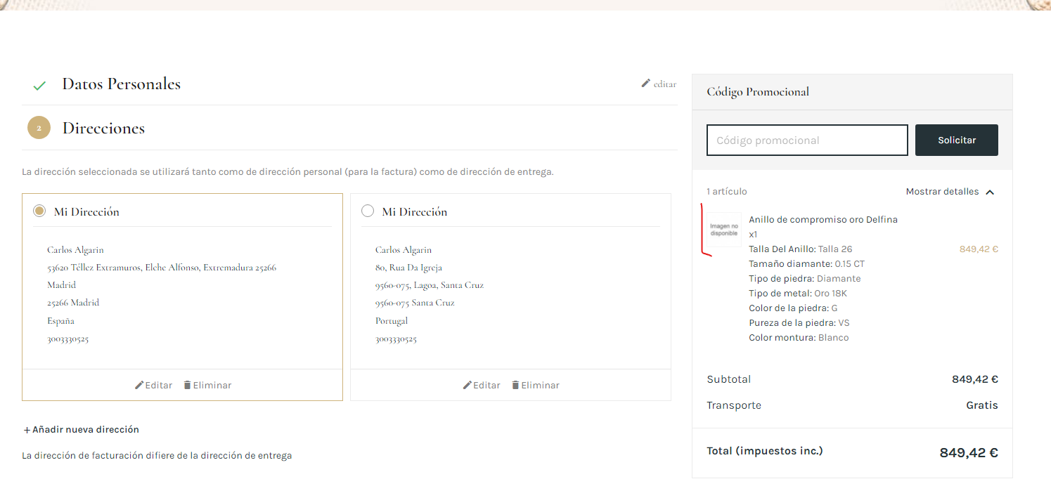
Task: Click the step 2 circle badge for Direcciones
Action: 39,128
